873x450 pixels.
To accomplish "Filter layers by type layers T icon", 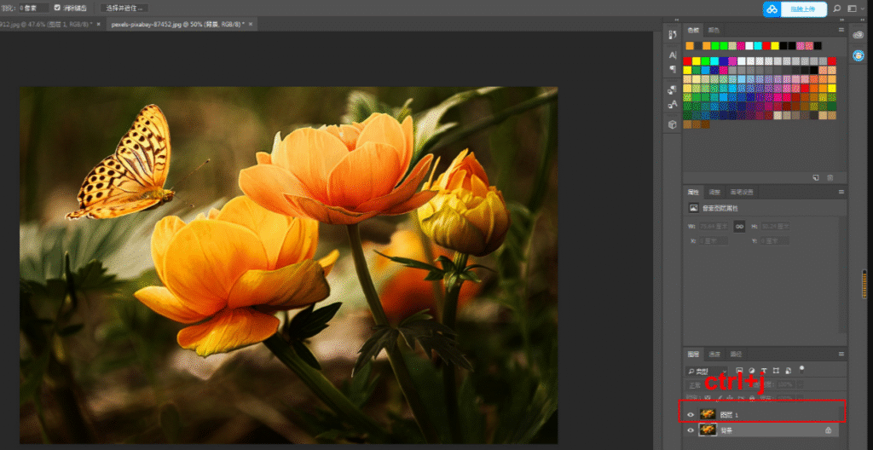I will (x=764, y=371).
